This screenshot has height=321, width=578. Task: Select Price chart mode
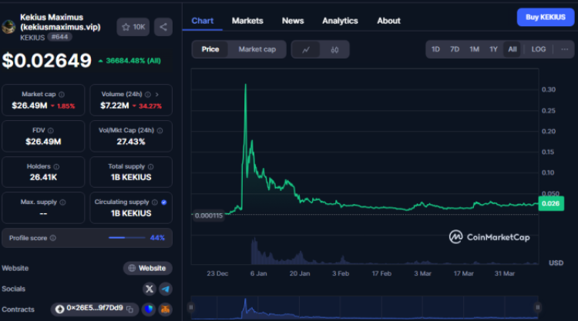pyautogui.click(x=210, y=49)
